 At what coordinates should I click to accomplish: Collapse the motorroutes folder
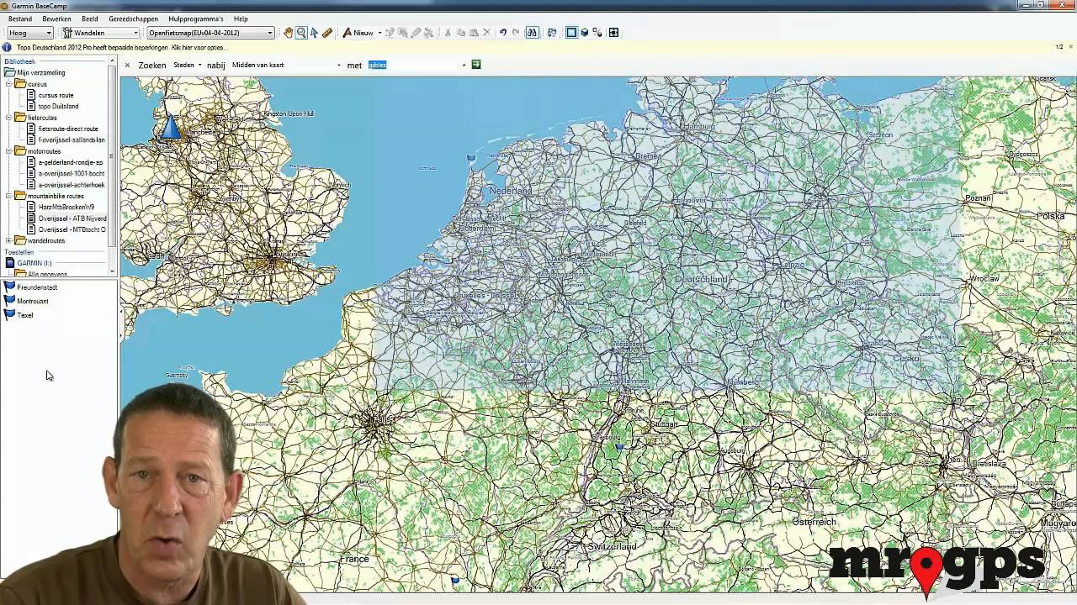[x=9, y=151]
